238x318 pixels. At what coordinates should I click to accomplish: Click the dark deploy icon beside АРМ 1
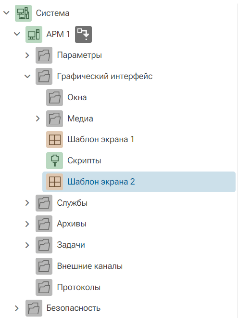[83, 34]
